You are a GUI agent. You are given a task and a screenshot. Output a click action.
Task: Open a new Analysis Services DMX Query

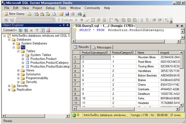42,14
